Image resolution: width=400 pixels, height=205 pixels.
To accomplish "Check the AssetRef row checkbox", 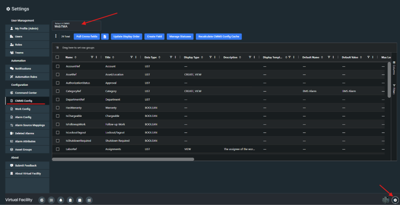I will click(58, 75).
